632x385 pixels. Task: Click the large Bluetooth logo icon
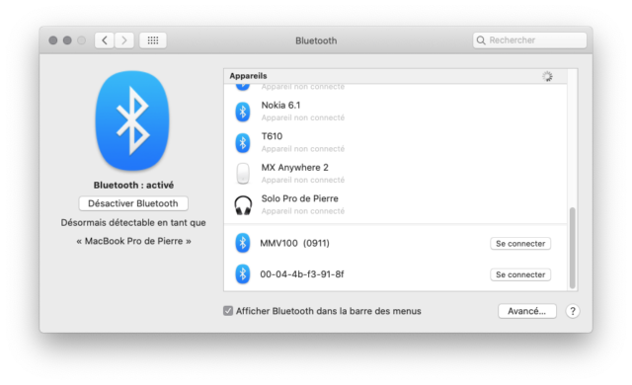[132, 120]
